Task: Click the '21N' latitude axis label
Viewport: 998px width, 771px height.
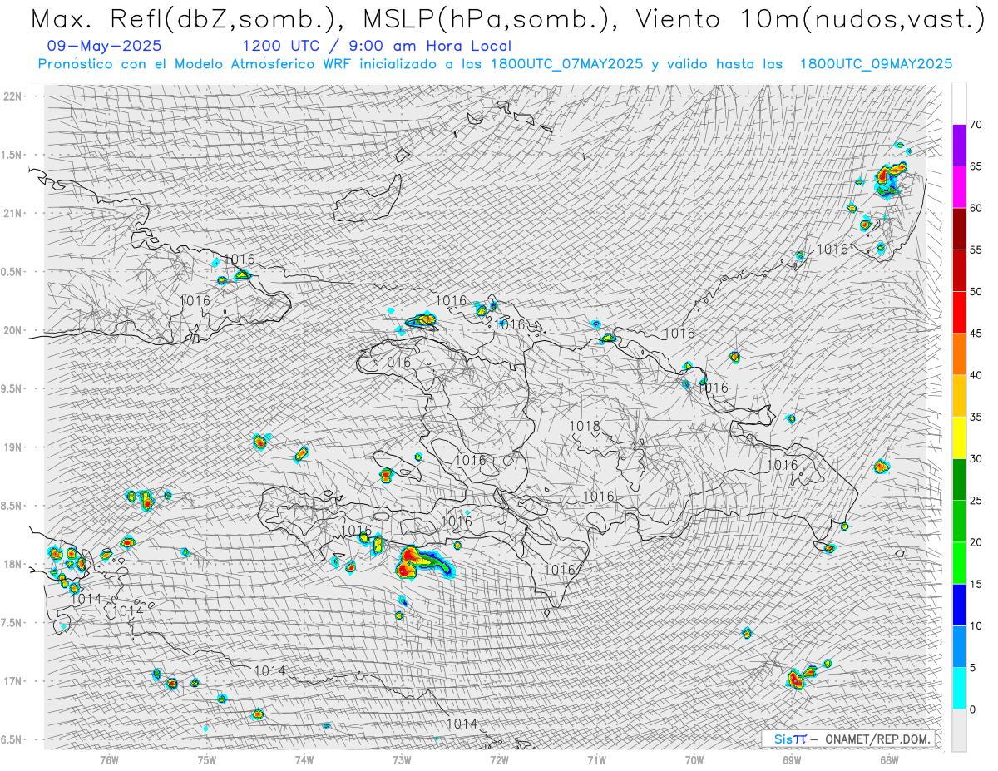Action: pyautogui.click(x=14, y=213)
